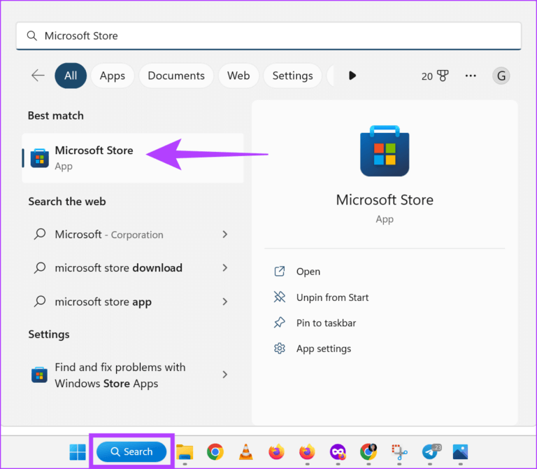The width and height of the screenshot is (537, 469).
Task: Open File Explorer from the taskbar
Action: coord(185,452)
